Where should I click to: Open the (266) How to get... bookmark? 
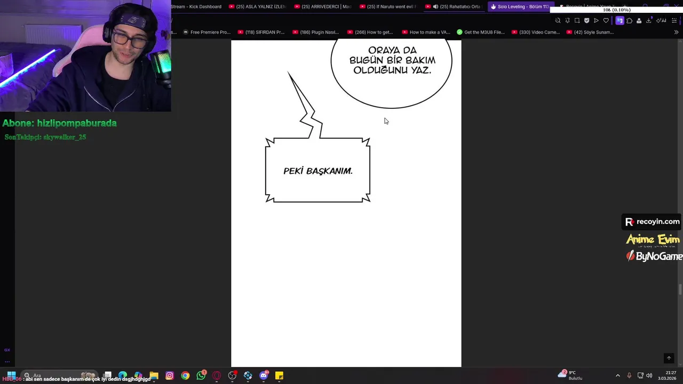(x=370, y=32)
